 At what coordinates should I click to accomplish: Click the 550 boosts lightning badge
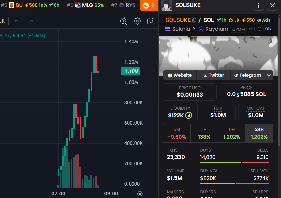click(x=248, y=20)
